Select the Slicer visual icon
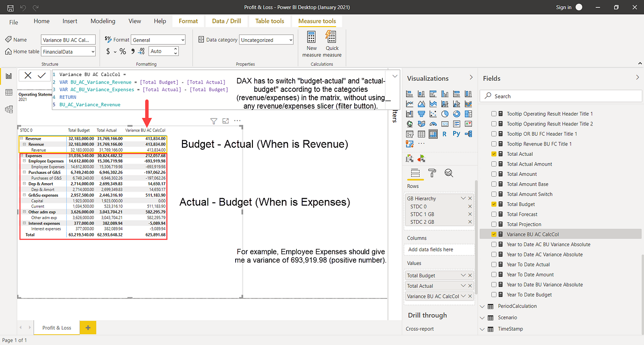Viewport: 644px width, 345px height. 410,134
